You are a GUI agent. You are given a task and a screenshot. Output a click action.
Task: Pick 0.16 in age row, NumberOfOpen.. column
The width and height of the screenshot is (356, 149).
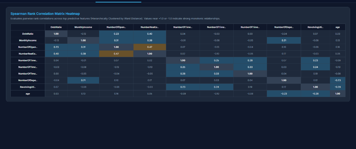(116, 94)
